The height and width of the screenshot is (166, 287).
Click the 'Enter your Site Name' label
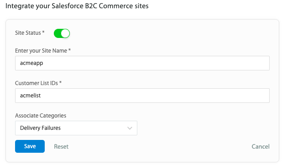43,51
